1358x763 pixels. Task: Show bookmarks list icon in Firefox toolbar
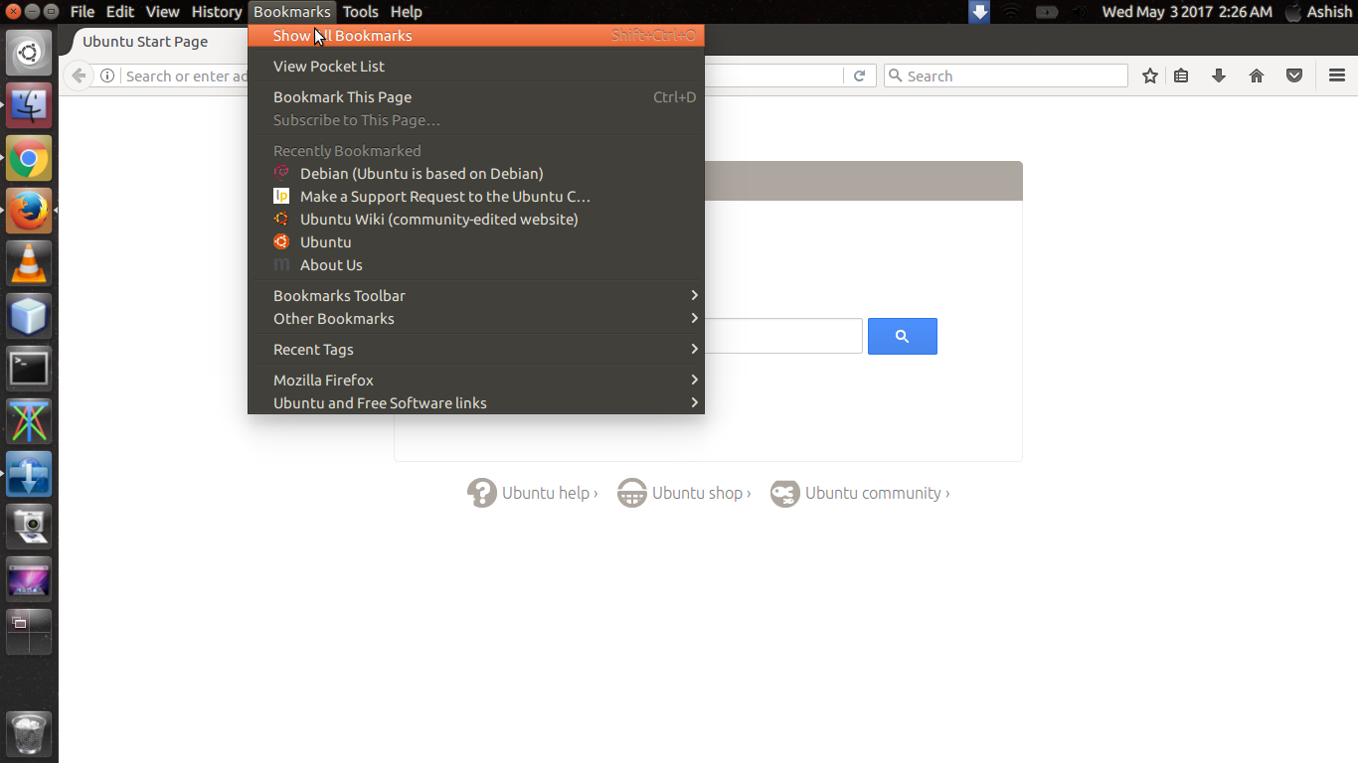[x=1181, y=76]
